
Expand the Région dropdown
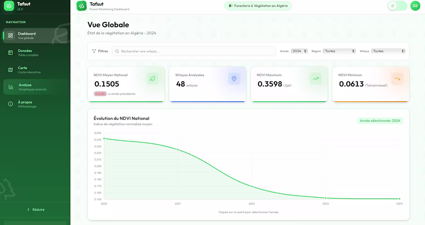[x=339, y=51]
